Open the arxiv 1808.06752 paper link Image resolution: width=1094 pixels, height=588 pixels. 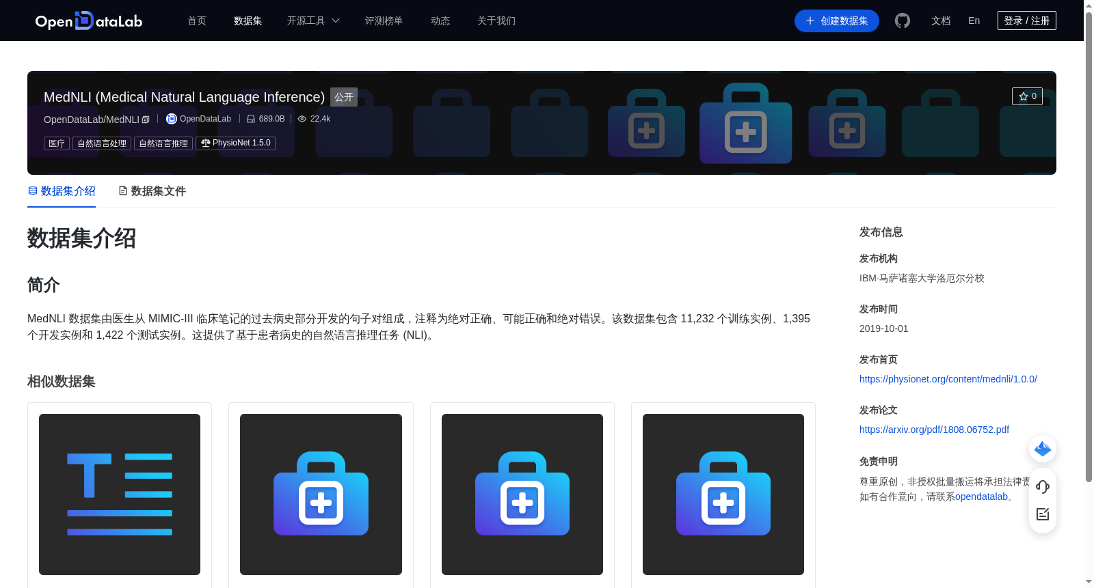click(x=934, y=430)
